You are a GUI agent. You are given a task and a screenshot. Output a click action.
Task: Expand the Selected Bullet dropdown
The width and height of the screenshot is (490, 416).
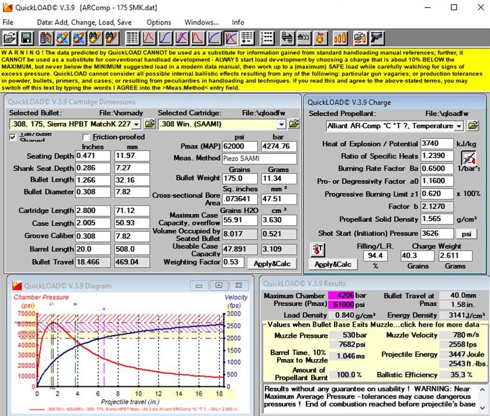click(x=136, y=124)
